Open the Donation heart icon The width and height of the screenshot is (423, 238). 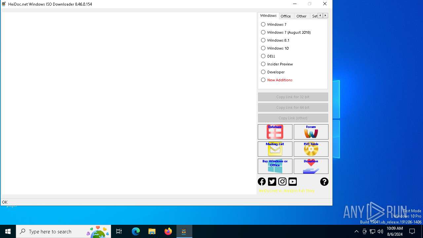(x=311, y=166)
